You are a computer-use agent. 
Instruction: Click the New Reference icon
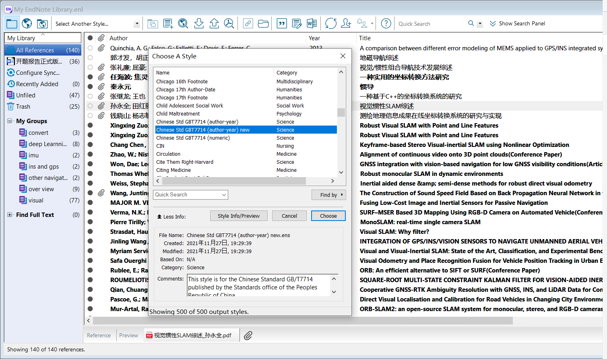coord(168,24)
